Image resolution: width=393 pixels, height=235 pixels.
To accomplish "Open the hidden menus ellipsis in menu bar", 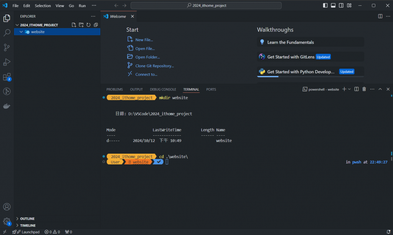I will pyautogui.click(x=94, y=5).
